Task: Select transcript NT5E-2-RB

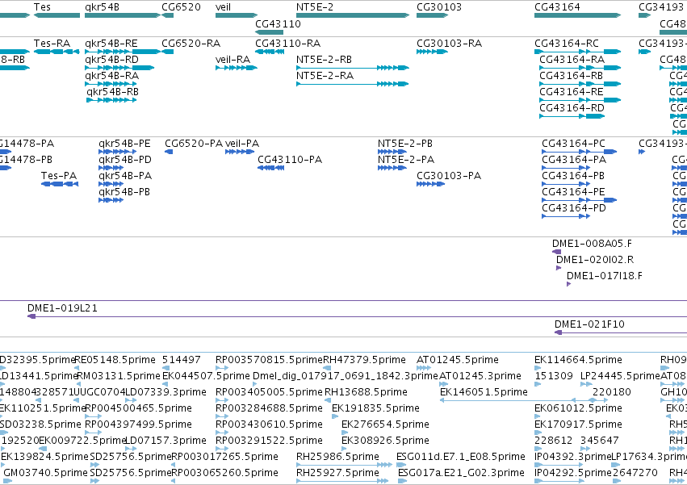Action: click(x=353, y=68)
